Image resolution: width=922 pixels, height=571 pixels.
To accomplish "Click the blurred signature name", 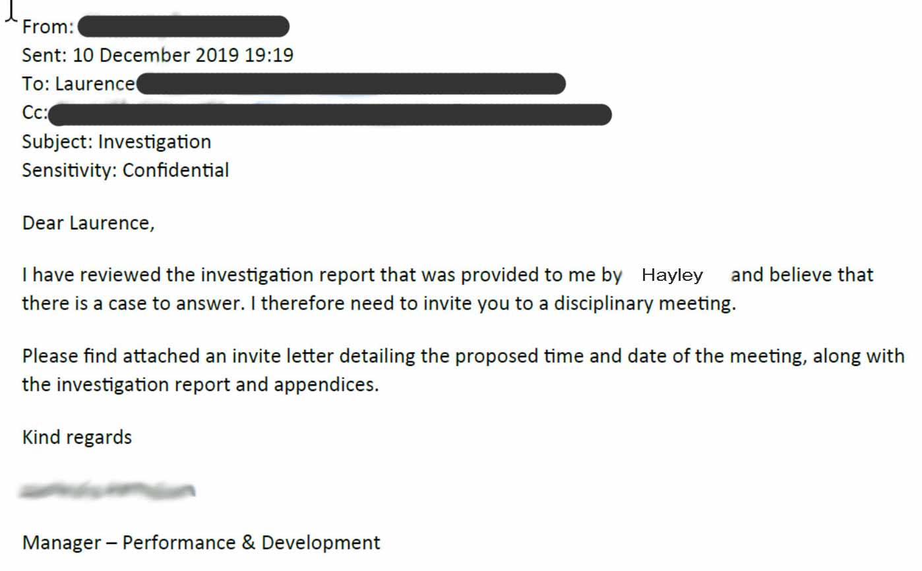I will click(108, 491).
